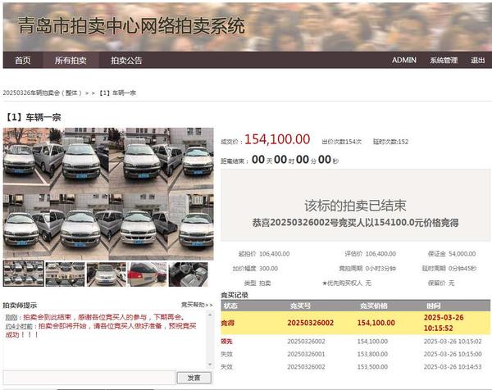Select the third thumbnail showing silver car front
The height and width of the screenshot is (390, 492).
[x=107, y=274]
